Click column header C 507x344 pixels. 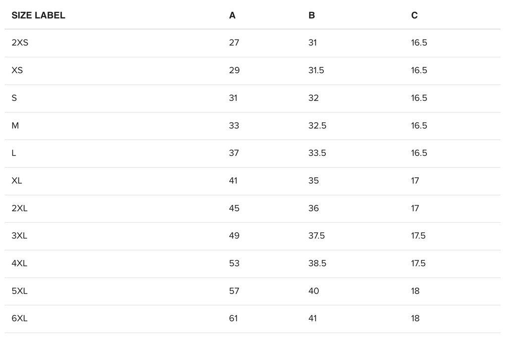414,15
